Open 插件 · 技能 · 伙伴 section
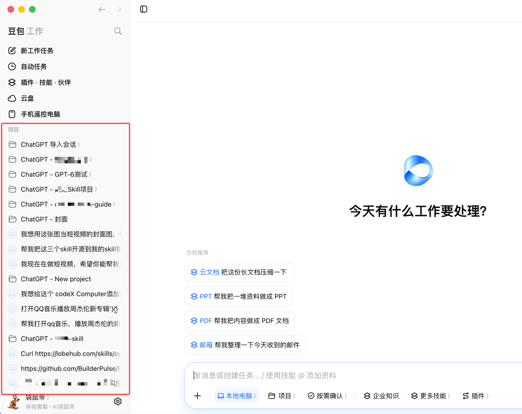522x414 pixels. (39, 83)
